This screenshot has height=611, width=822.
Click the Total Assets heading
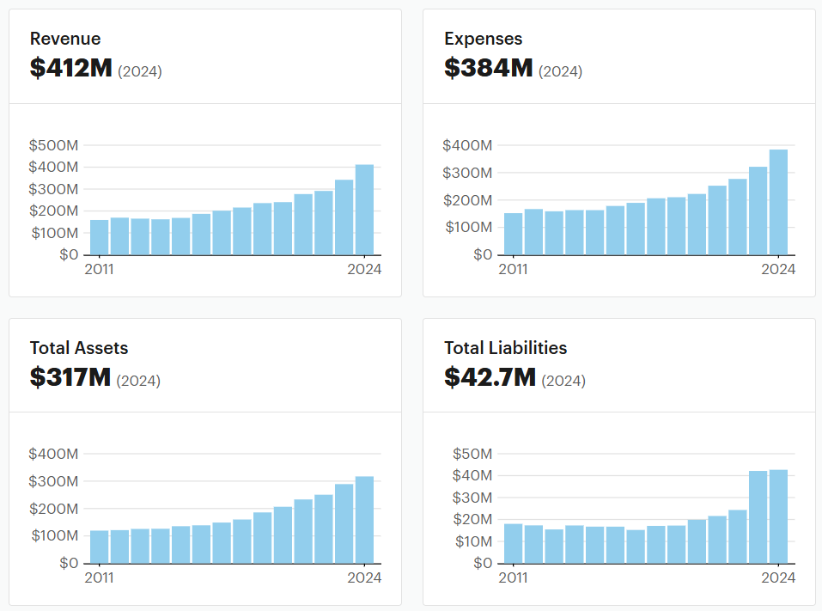point(79,348)
